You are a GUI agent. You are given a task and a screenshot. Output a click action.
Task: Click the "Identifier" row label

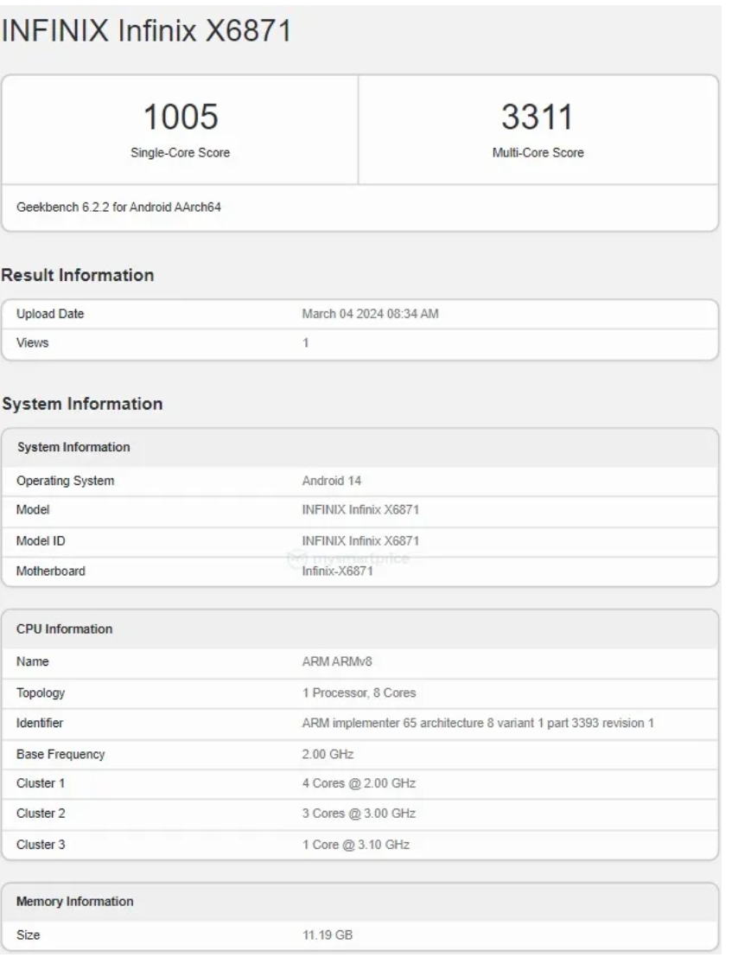pyautogui.click(x=40, y=723)
